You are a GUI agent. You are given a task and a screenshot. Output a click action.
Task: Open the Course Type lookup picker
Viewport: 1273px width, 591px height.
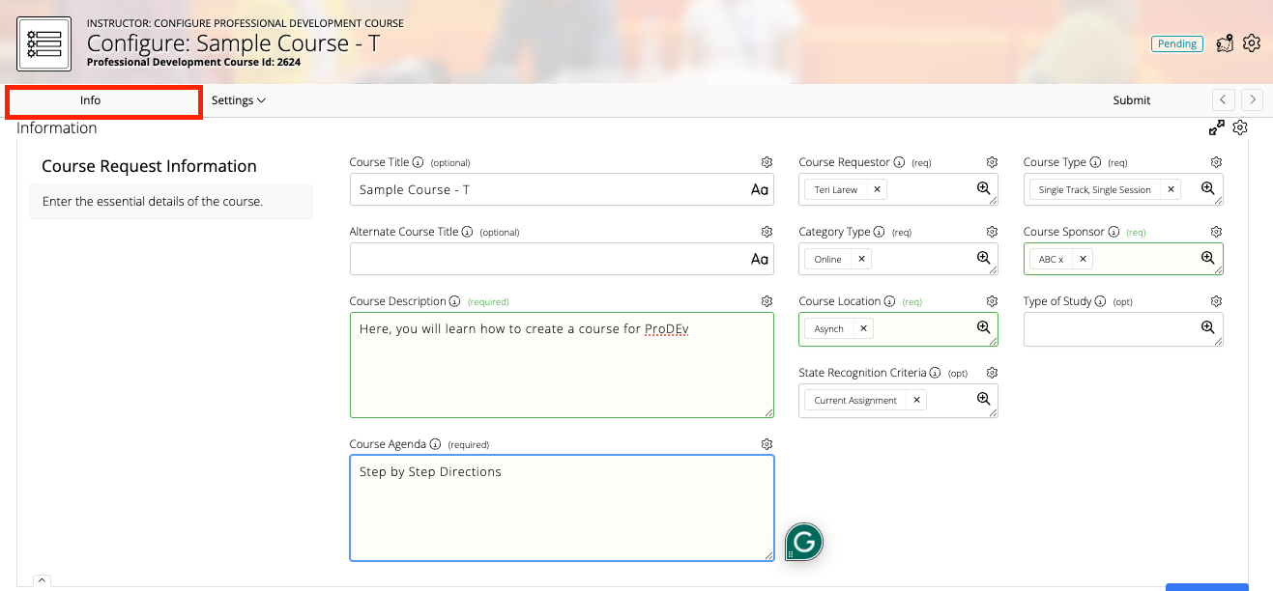(x=1208, y=189)
